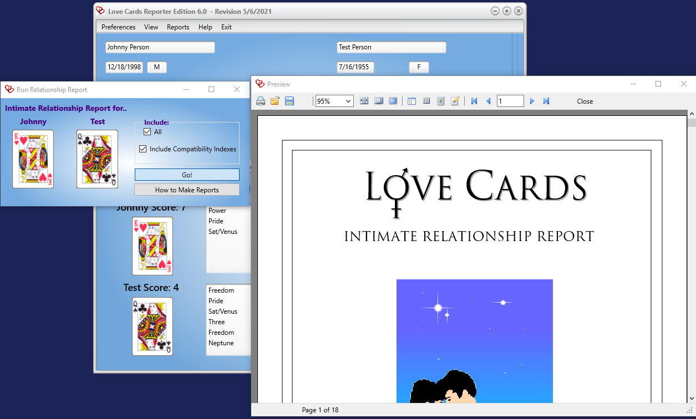Toggle the outline panel icon
Image resolution: width=696 pixels, height=419 pixels.
(x=411, y=101)
